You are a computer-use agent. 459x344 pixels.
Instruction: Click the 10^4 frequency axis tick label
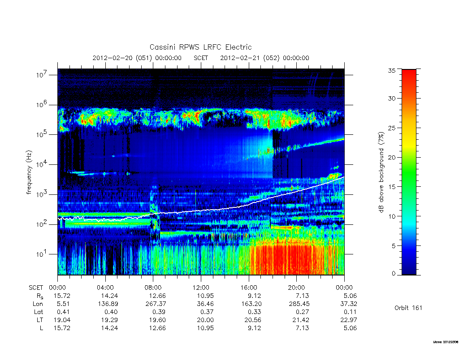[42, 164]
